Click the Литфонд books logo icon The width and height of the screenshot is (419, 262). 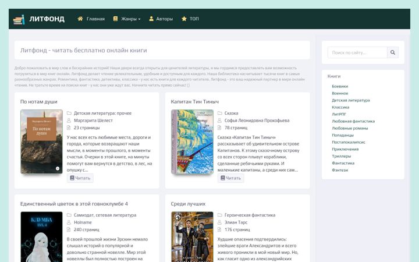[19, 20]
